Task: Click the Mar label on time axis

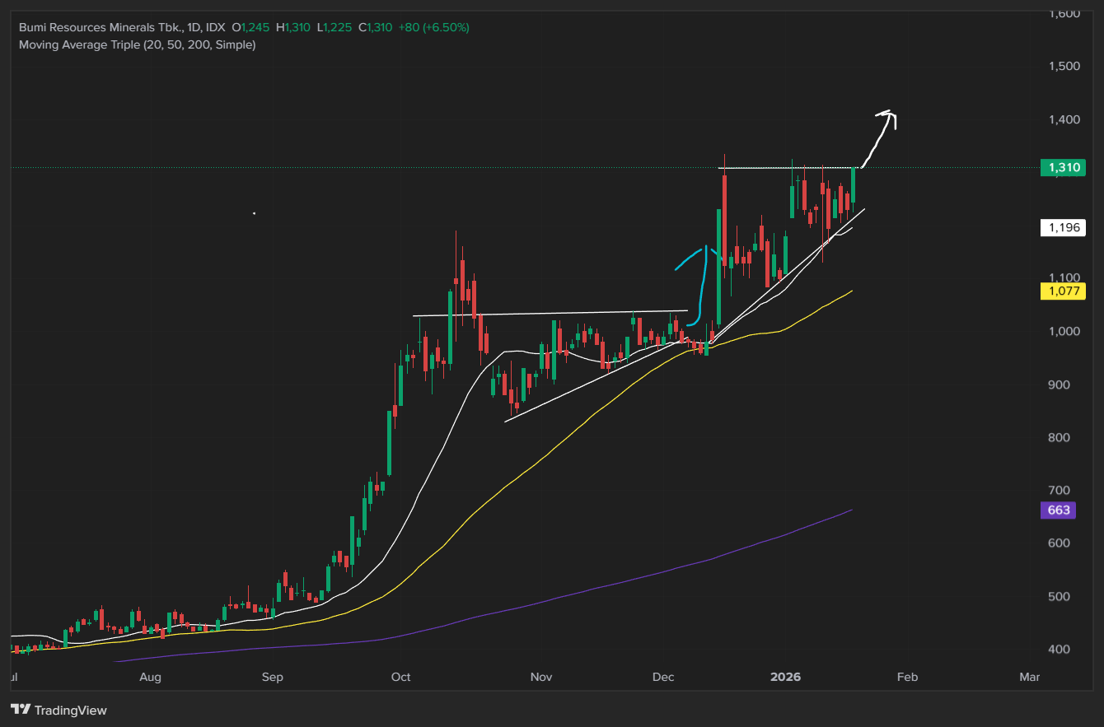Action: 1029,678
